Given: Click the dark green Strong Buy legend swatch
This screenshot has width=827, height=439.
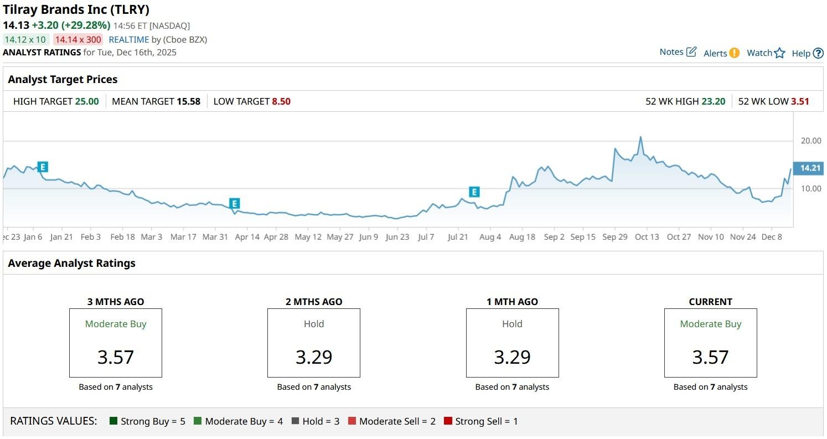Looking at the screenshot, I should 114,421.
